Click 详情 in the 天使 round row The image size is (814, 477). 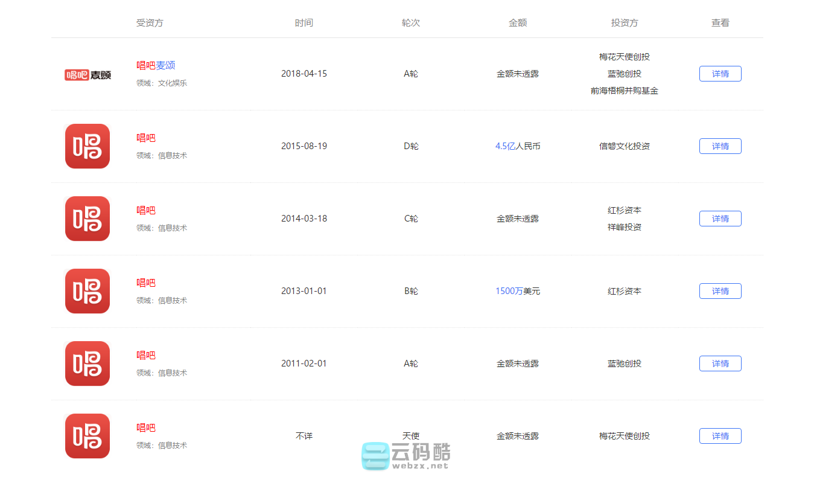tap(720, 435)
